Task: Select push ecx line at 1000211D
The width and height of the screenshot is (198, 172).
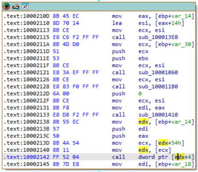Action: pyautogui.click(x=99, y=51)
